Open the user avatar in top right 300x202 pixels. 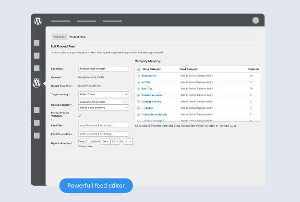tap(255, 21)
